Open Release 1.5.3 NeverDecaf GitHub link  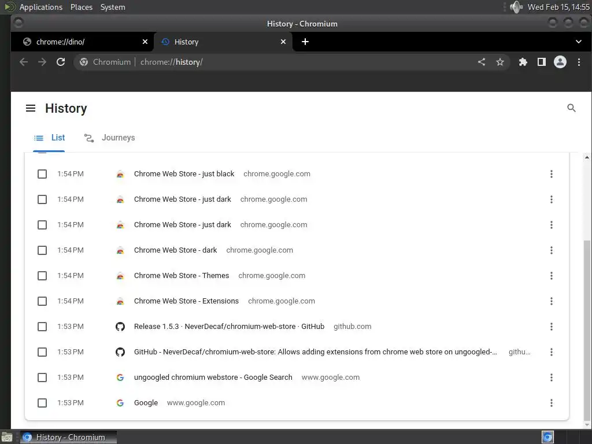(x=229, y=327)
